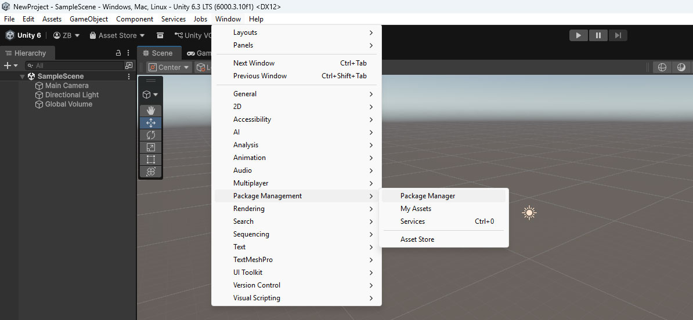Select the Move tool in Scene overlay
This screenshot has width=693, height=320.
point(151,123)
